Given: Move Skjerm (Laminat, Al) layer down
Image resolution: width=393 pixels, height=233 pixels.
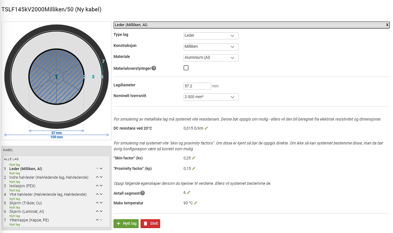Looking at the screenshot, I should (101, 211).
